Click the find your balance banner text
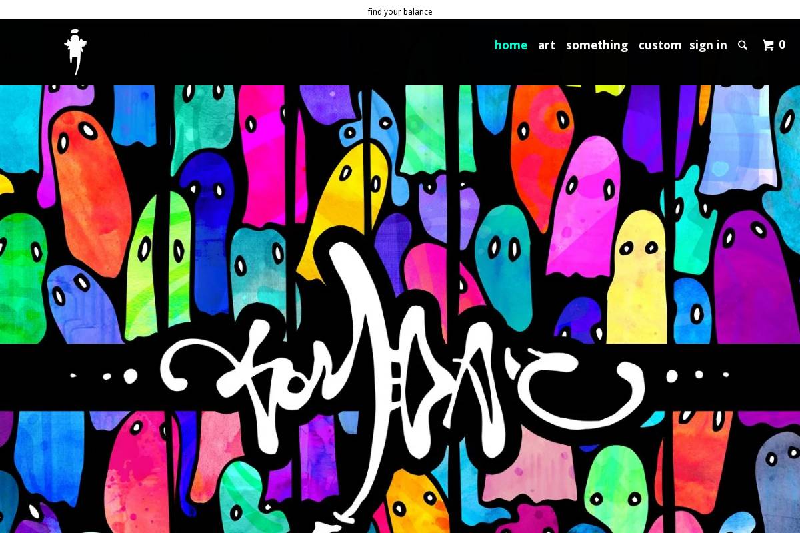This screenshot has width=800, height=533. tap(400, 11)
